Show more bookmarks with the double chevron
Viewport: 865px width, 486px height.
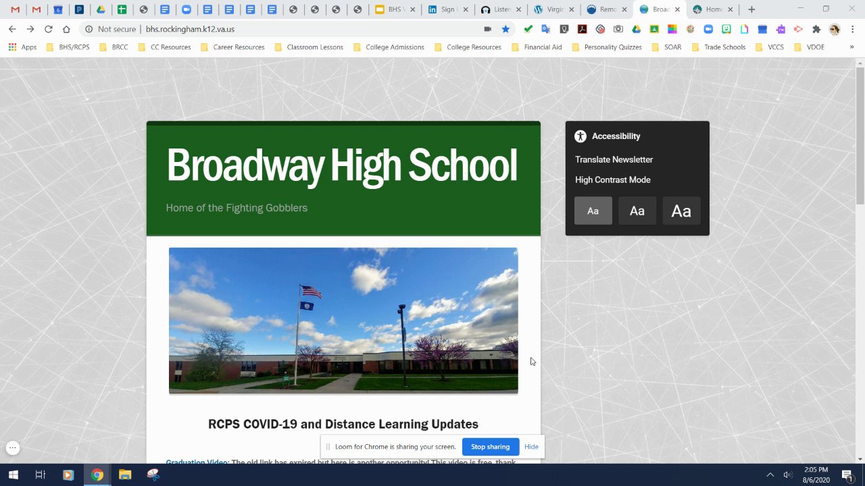(851, 47)
